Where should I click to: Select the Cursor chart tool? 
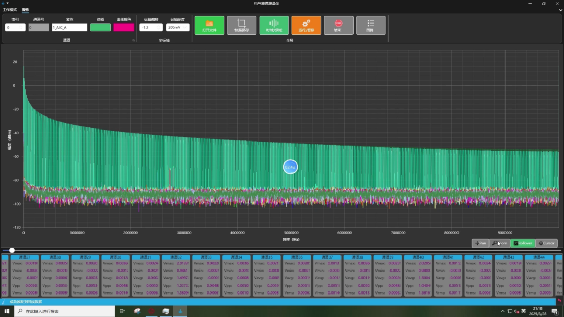point(546,243)
